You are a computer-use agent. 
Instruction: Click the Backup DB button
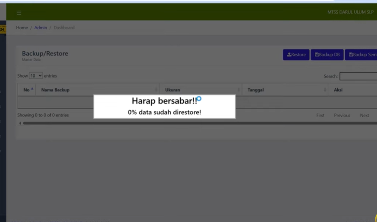tap(327, 55)
